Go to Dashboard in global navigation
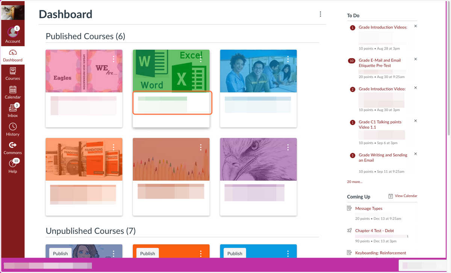This screenshot has width=451, height=273. tap(13, 56)
